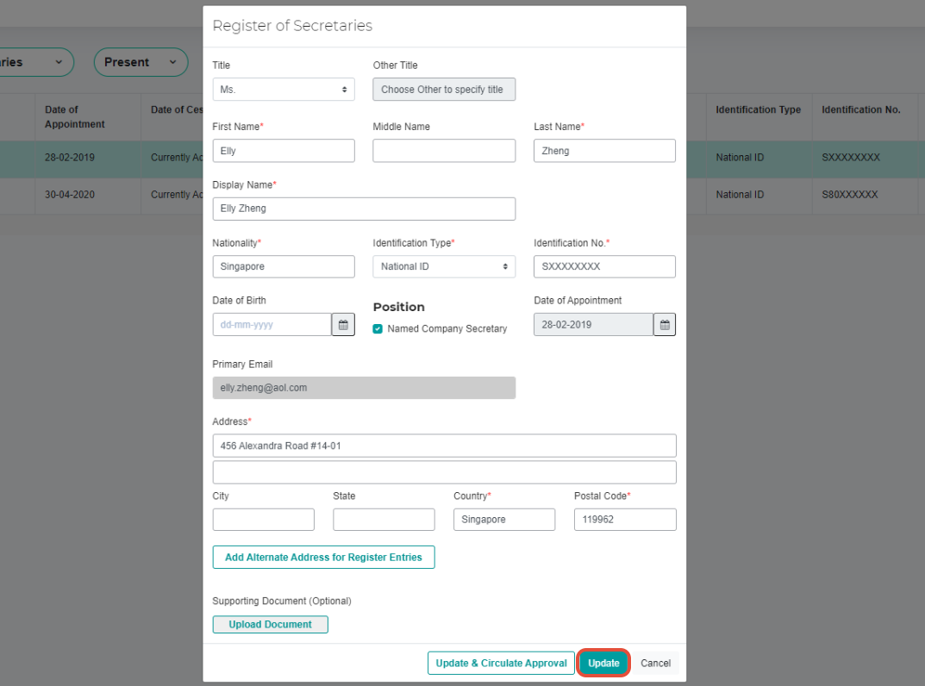Open the Date of Birth calendar picker
The width and height of the screenshot is (925, 686).
pos(342,324)
